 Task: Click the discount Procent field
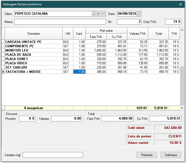click(27, 119)
